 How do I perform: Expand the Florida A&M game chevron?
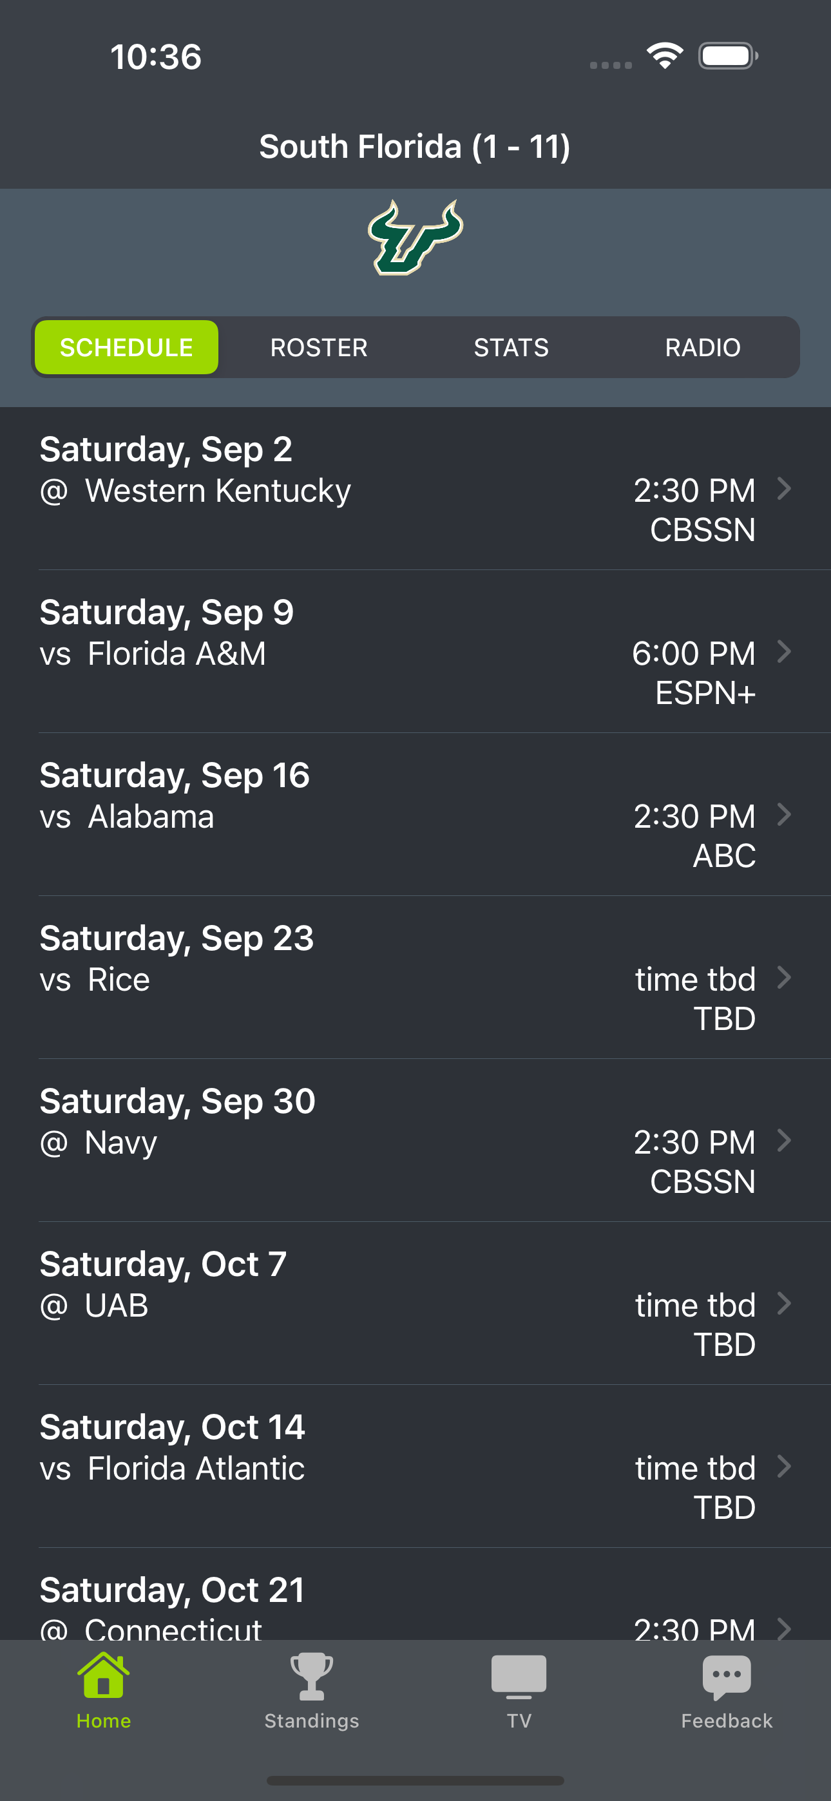[785, 652]
